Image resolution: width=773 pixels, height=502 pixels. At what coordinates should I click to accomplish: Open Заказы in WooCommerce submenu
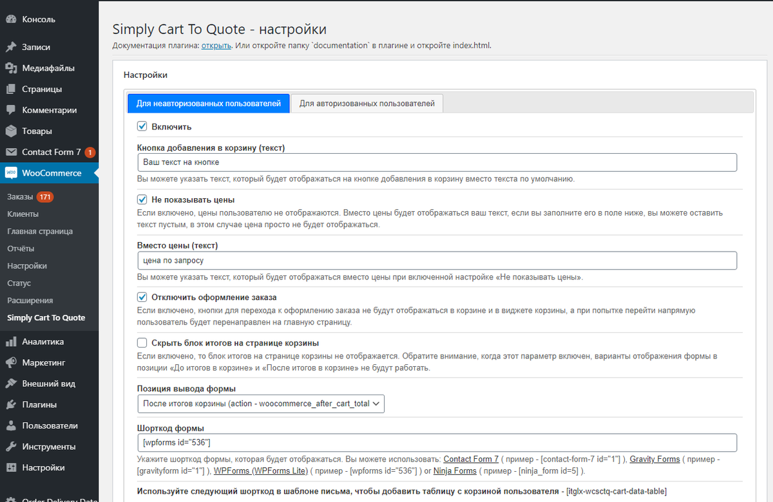click(19, 196)
